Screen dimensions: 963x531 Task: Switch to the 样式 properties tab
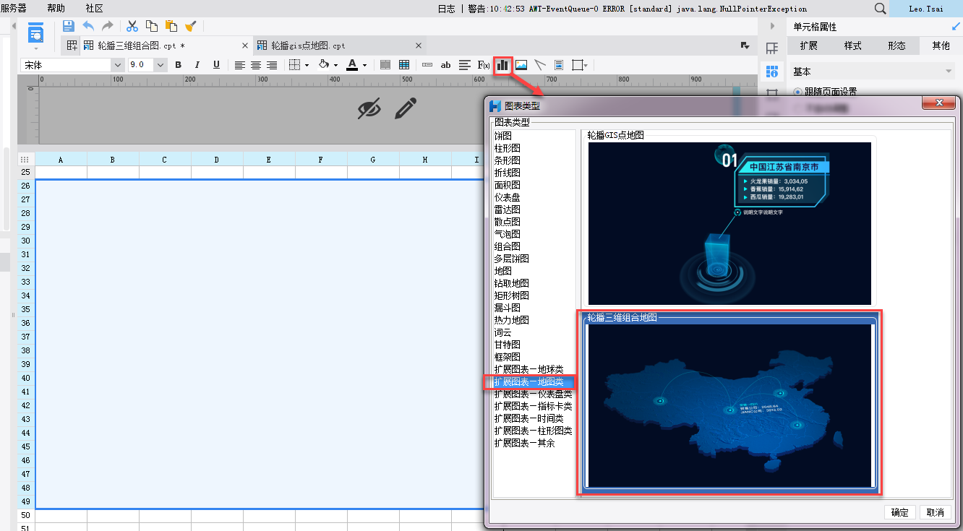tap(853, 46)
